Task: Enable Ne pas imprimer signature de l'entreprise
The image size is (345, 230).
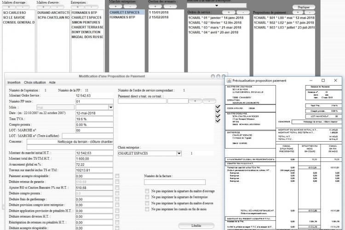Action: click(x=147, y=197)
